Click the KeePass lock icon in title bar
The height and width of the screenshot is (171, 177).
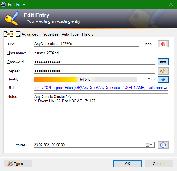(4, 5)
